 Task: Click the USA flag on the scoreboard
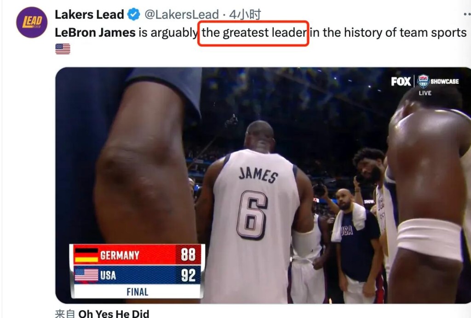point(86,275)
